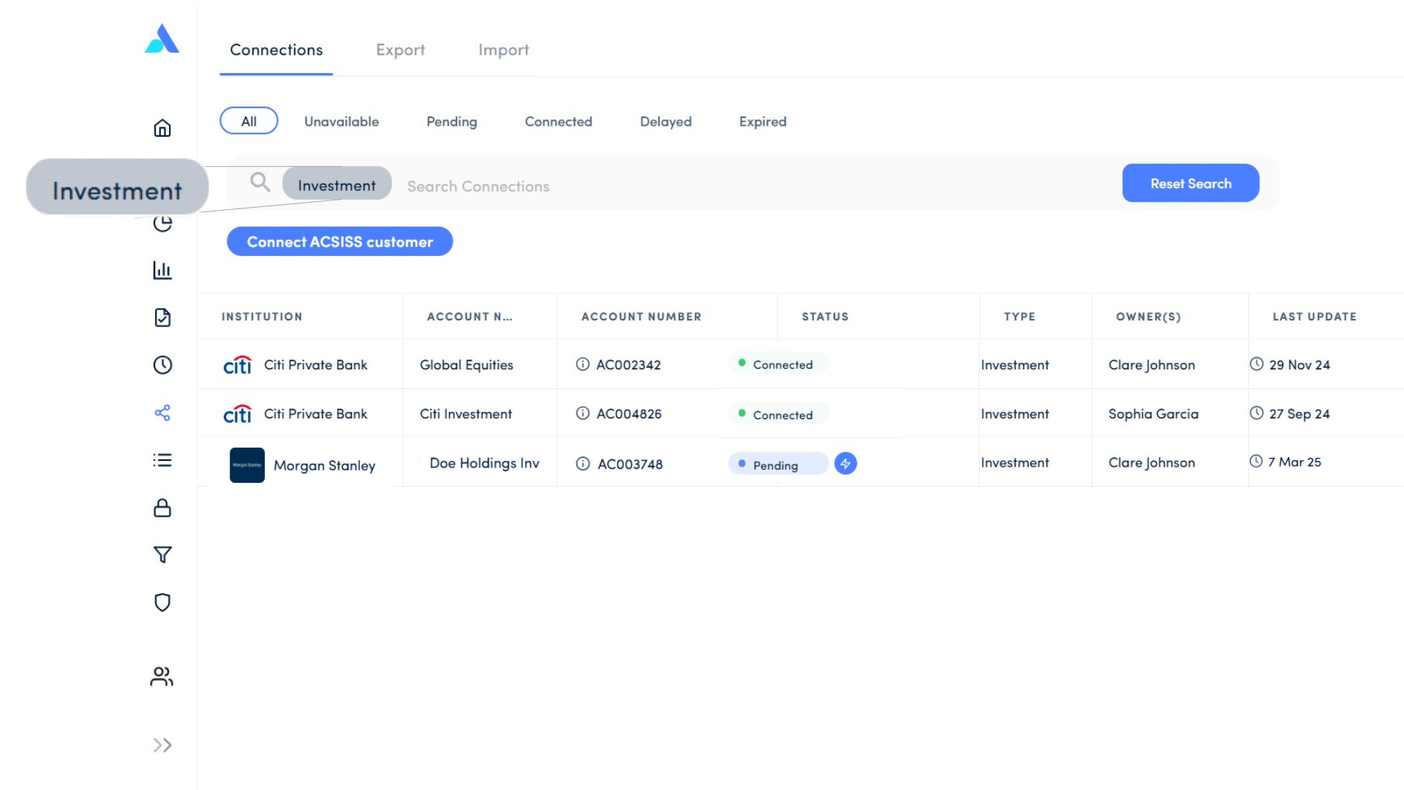Screen dimensions: 1404x790
Task: Open the users icon in sidebar
Action: coord(162,677)
